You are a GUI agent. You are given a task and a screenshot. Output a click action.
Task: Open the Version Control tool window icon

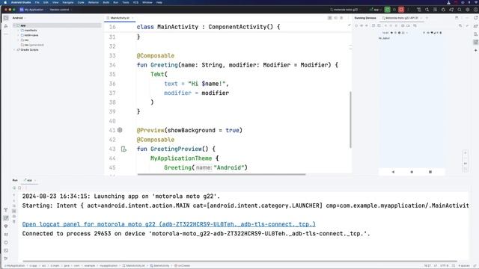point(6,259)
